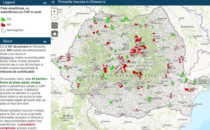Image resolution: width=210 pixels, height=130 pixels.
Task: Open the hamburger menu beside the title
Action: [x=53, y=2]
